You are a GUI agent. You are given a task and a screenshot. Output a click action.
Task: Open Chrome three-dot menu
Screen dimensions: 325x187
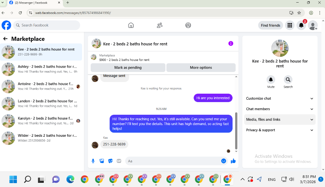point(319,13)
